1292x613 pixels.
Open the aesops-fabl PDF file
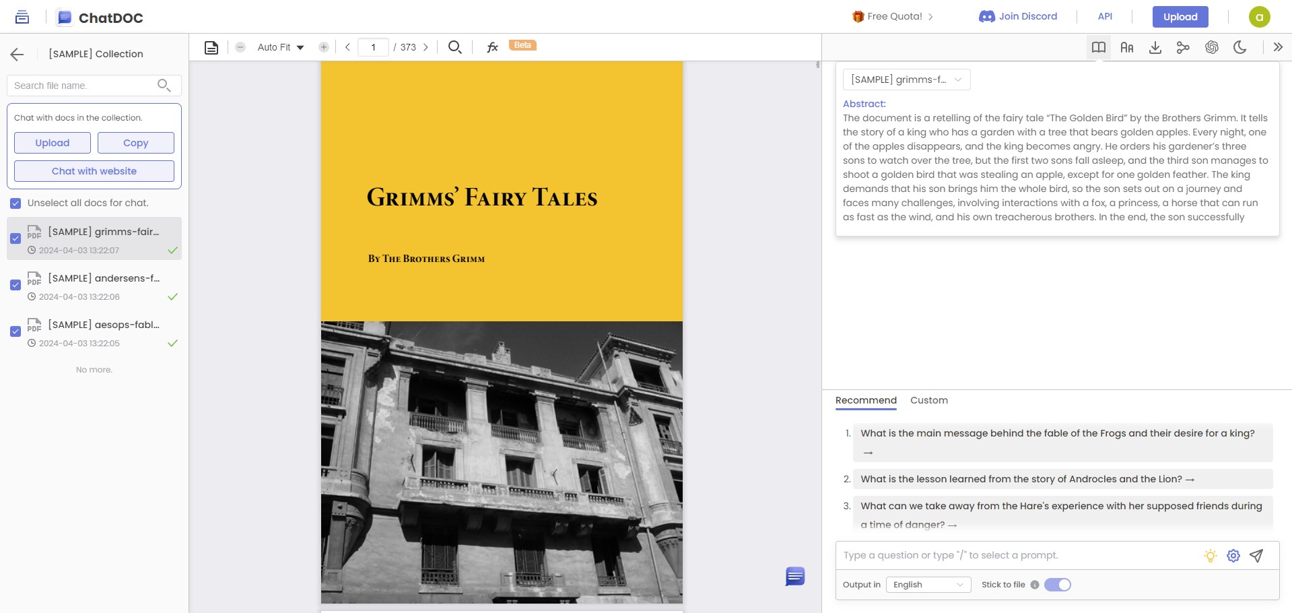[94, 331]
